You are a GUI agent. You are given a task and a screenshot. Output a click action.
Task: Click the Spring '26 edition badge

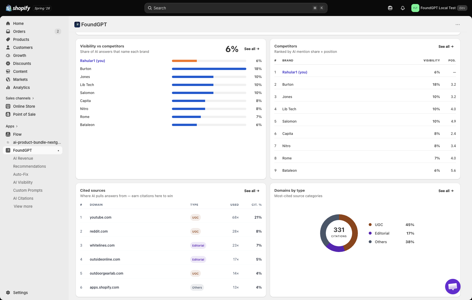(x=42, y=8)
